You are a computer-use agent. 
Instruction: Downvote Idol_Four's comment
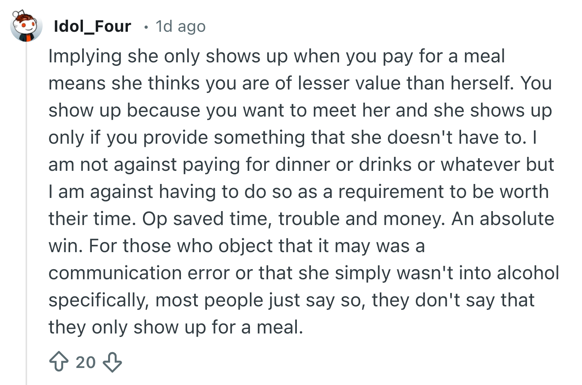[112, 362]
